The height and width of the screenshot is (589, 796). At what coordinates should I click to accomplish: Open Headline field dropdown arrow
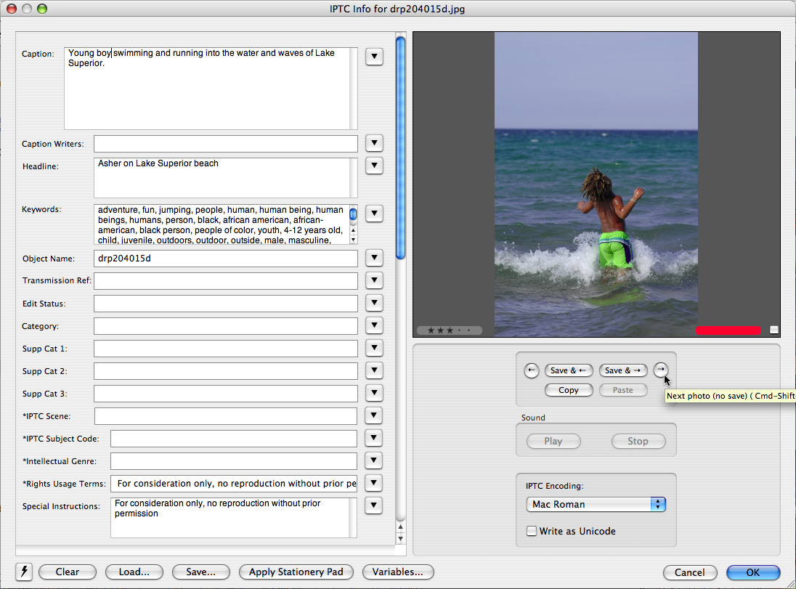pos(374,166)
